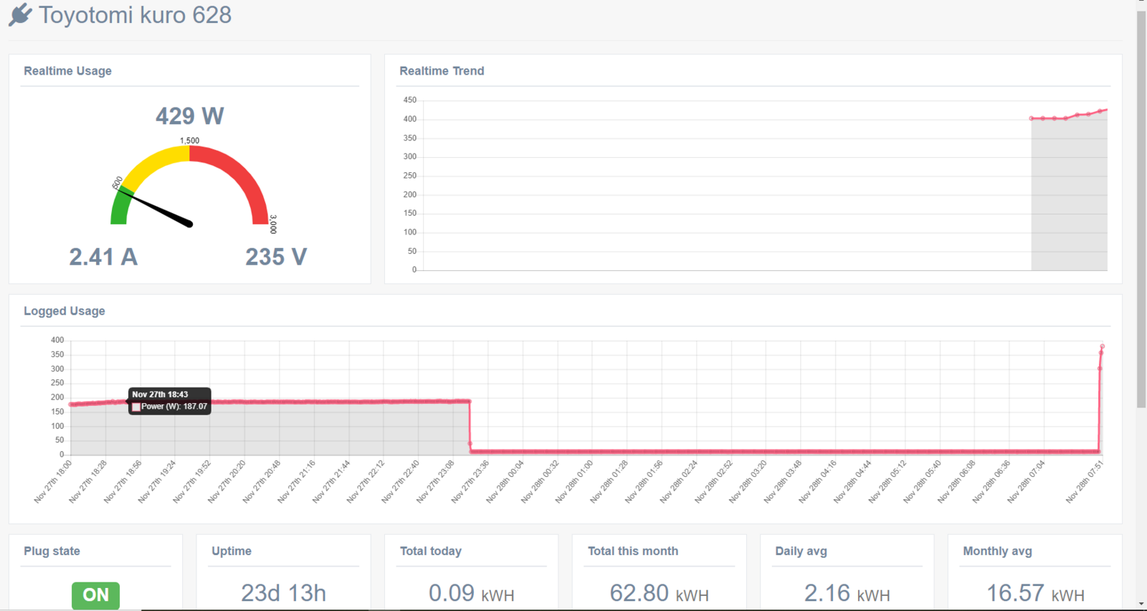Click the scrollbar down arrow

point(1141,605)
